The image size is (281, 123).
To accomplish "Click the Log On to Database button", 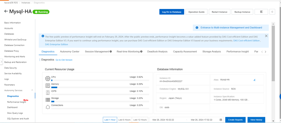I will (x=171, y=12).
